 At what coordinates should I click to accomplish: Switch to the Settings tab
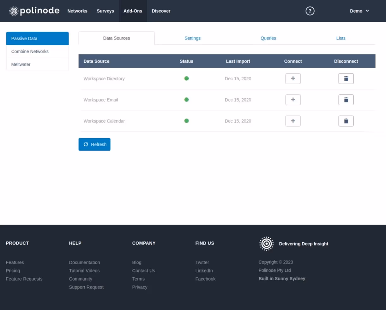[193, 38]
